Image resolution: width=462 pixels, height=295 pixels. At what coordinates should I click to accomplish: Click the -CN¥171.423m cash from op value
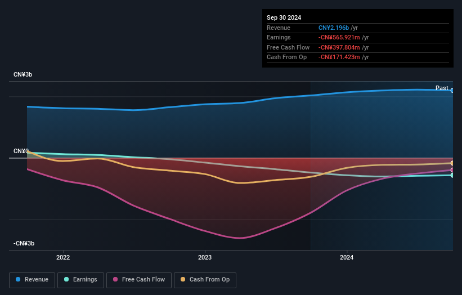coord(339,57)
